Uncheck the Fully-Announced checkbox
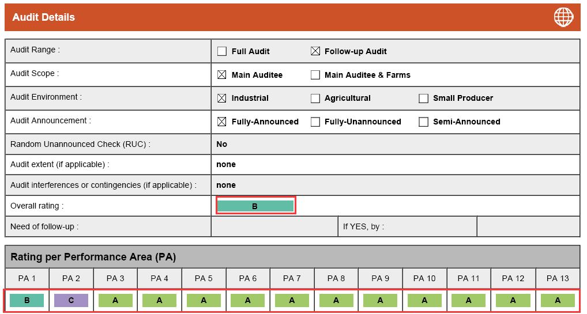Image resolution: width=587 pixels, height=314 pixels. point(222,122)
